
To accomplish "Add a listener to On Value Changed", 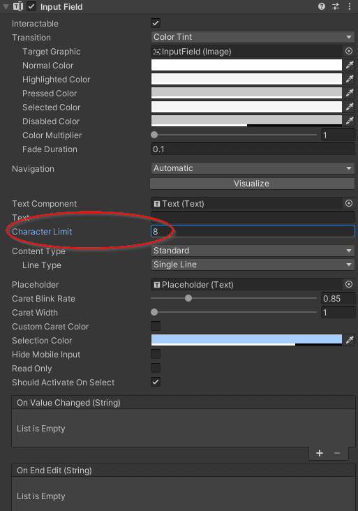I will pos(320,453).
